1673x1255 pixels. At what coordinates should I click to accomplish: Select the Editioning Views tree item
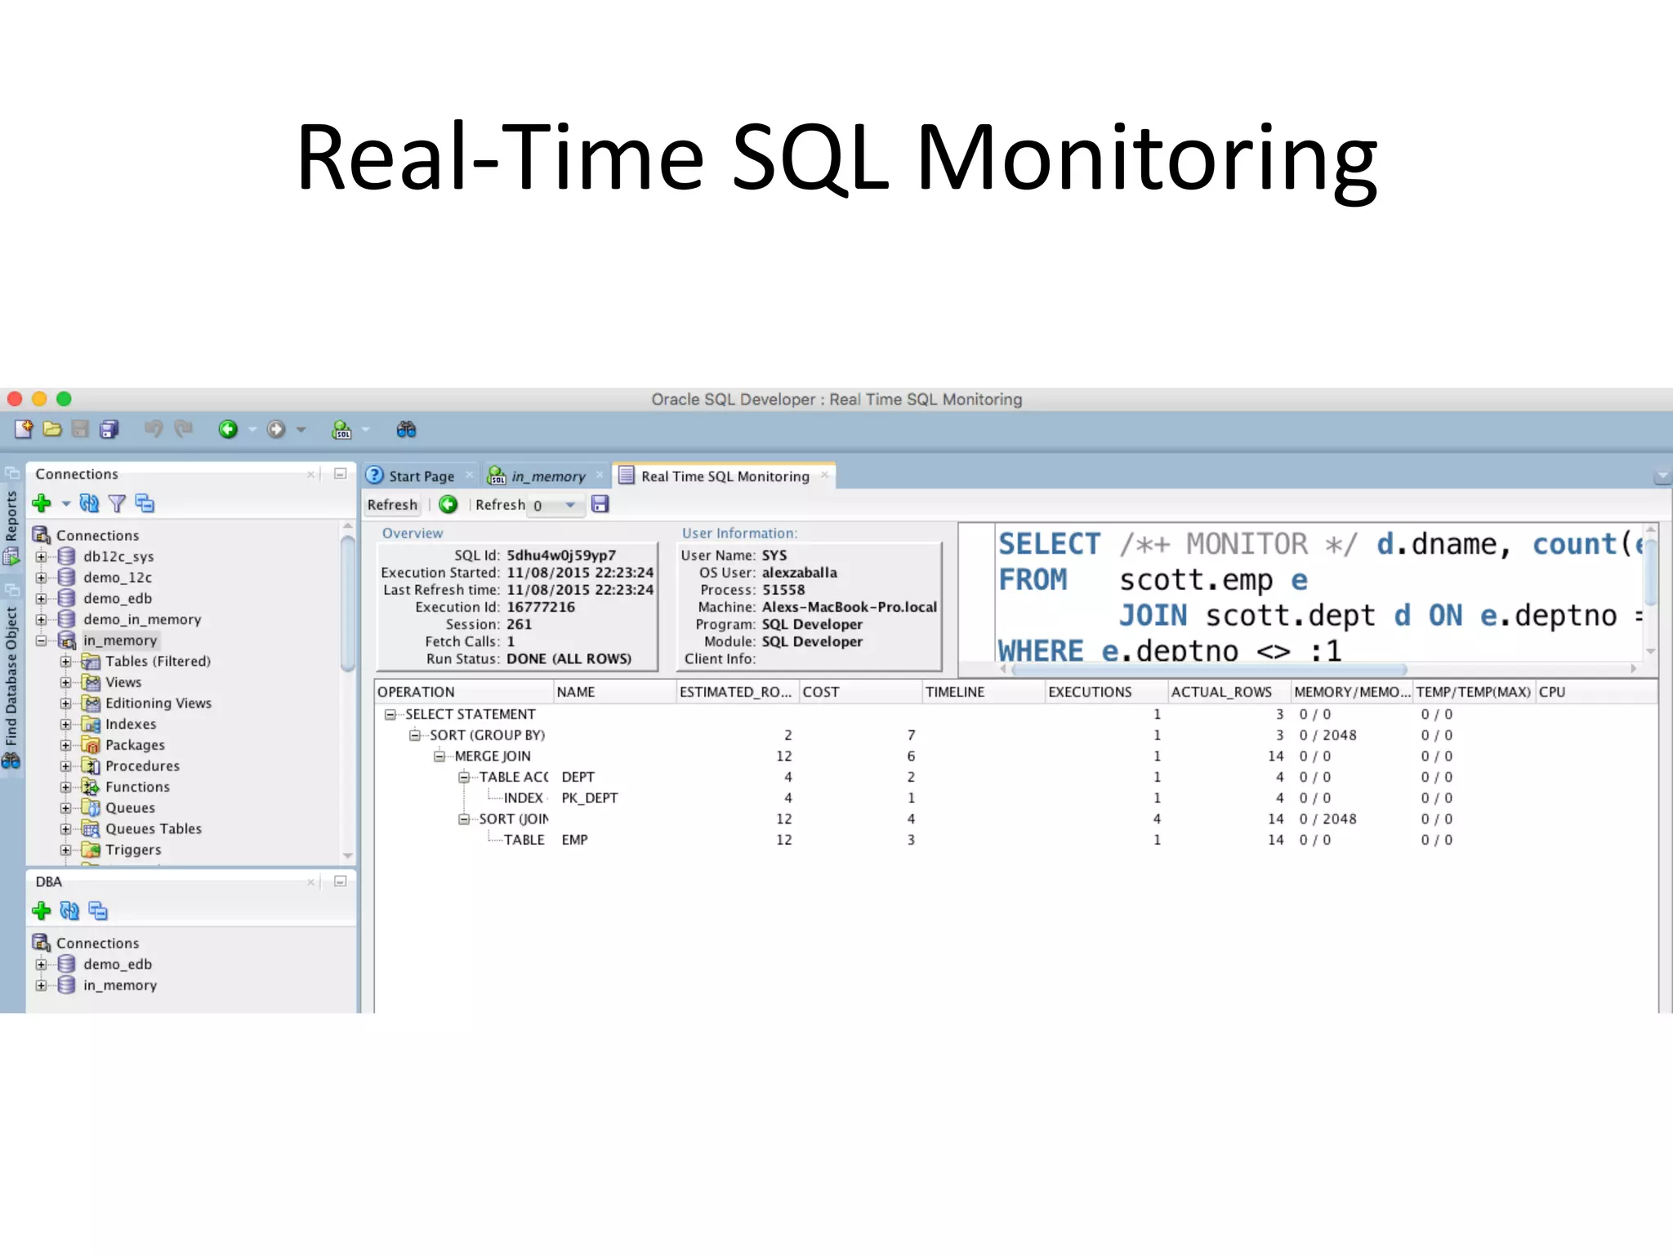[x=158, y=703]
